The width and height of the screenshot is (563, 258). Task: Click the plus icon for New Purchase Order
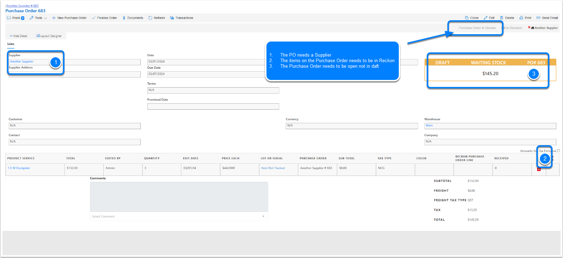pyautogui.click(x=54, y=18)
